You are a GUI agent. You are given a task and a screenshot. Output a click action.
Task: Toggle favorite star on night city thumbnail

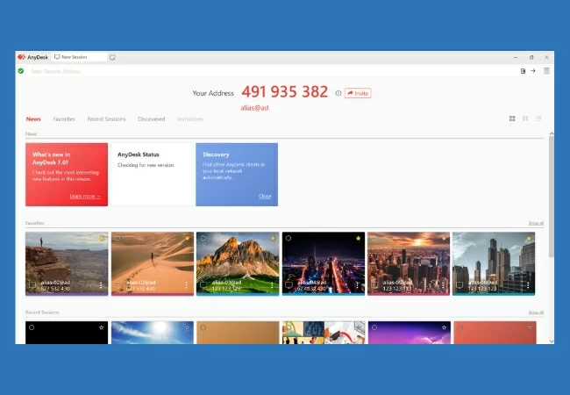click(x=358, y=238)
